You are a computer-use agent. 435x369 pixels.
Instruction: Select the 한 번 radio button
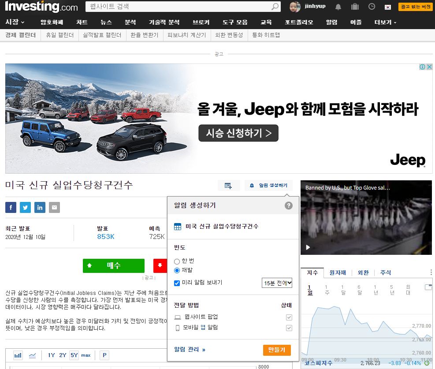pyautogui.click(x=177, y=261)
